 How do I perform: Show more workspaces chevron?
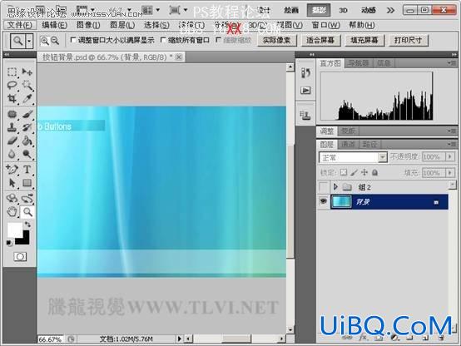click(x=390, y=11)
